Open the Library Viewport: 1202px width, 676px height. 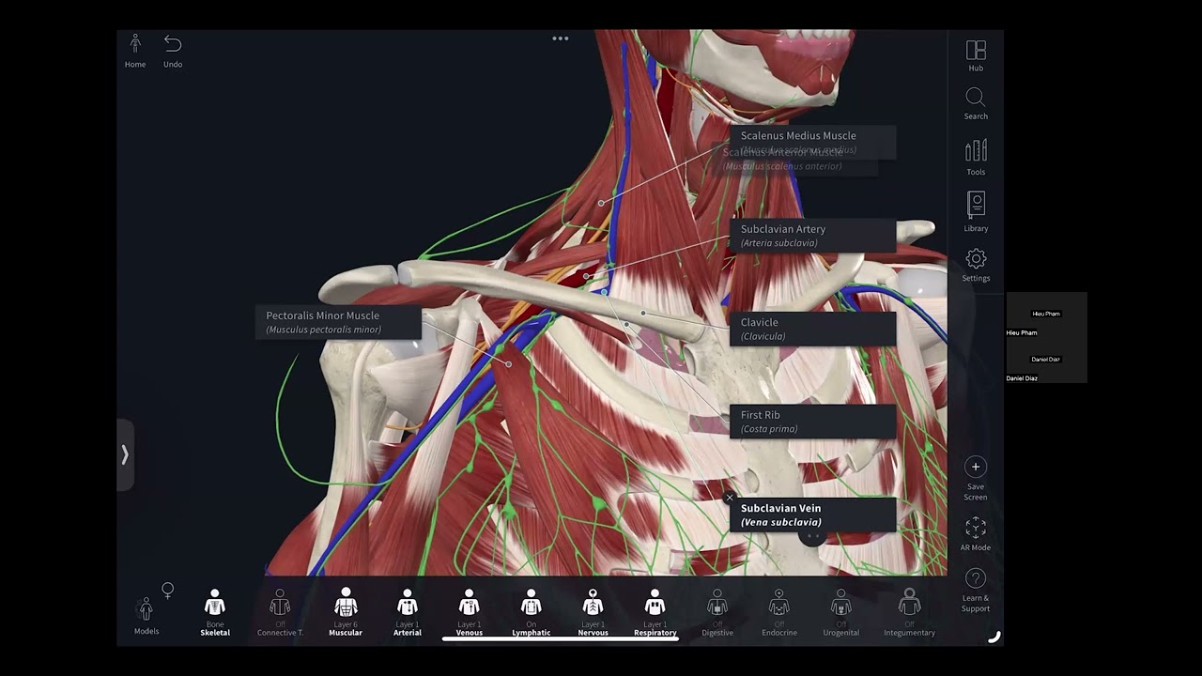point(976,212)
